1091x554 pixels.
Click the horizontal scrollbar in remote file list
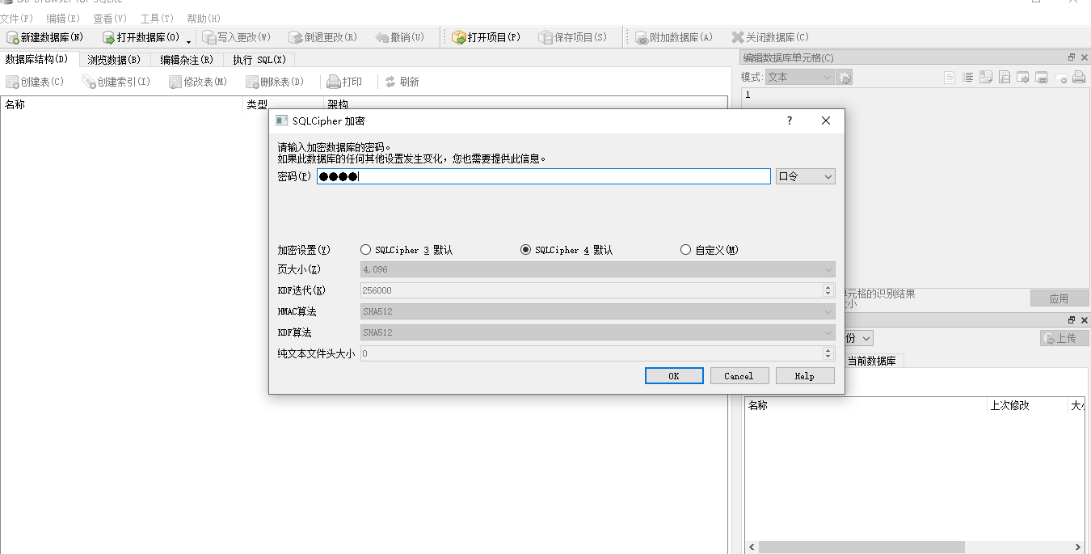(861, 548)
